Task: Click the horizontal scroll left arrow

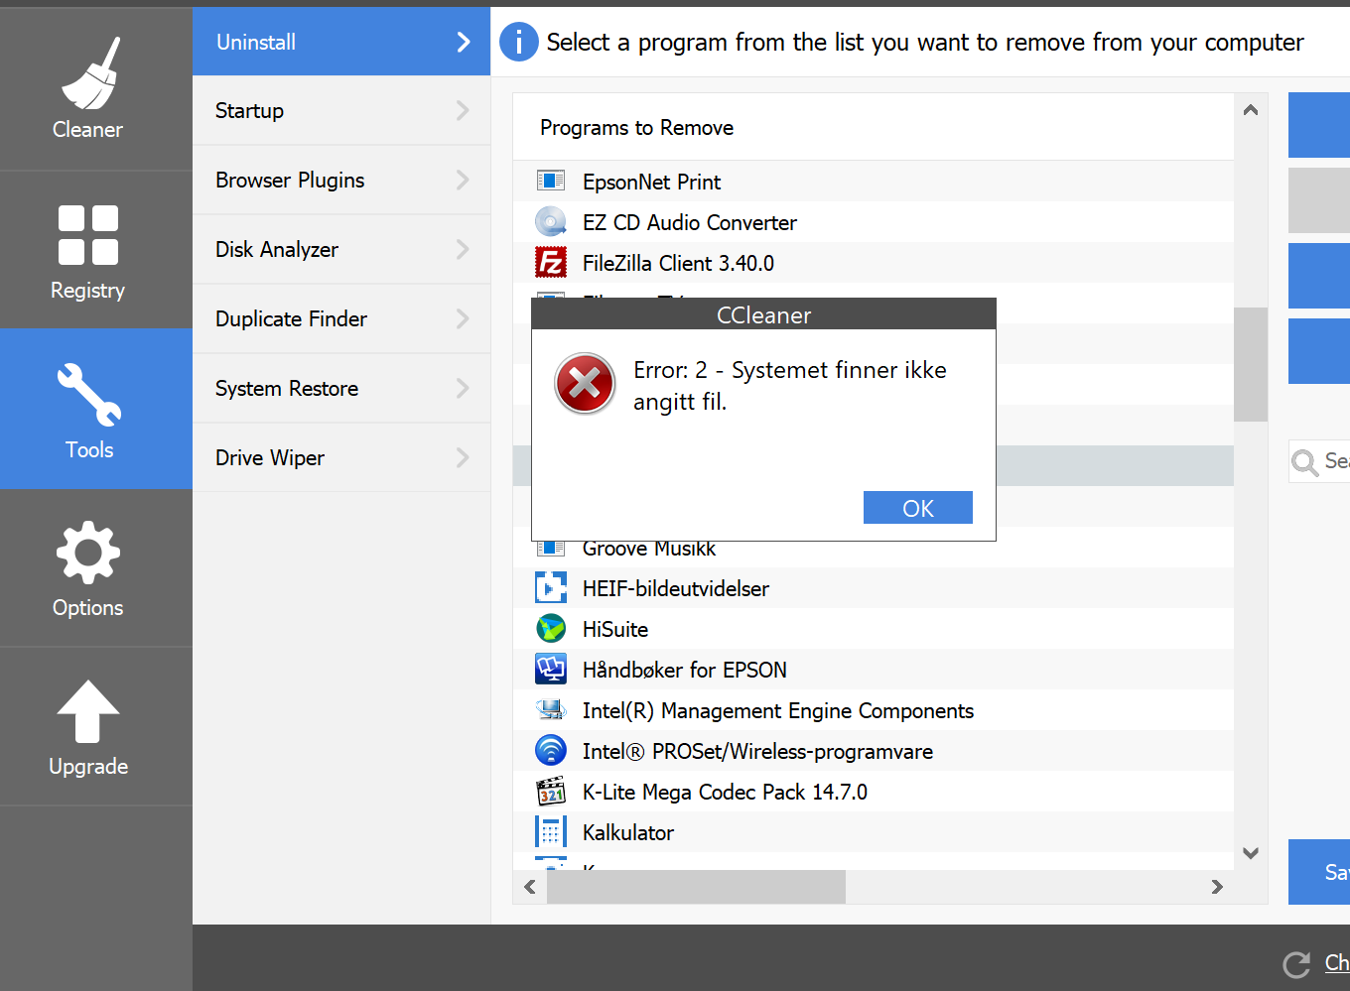Action: [530, 887]
